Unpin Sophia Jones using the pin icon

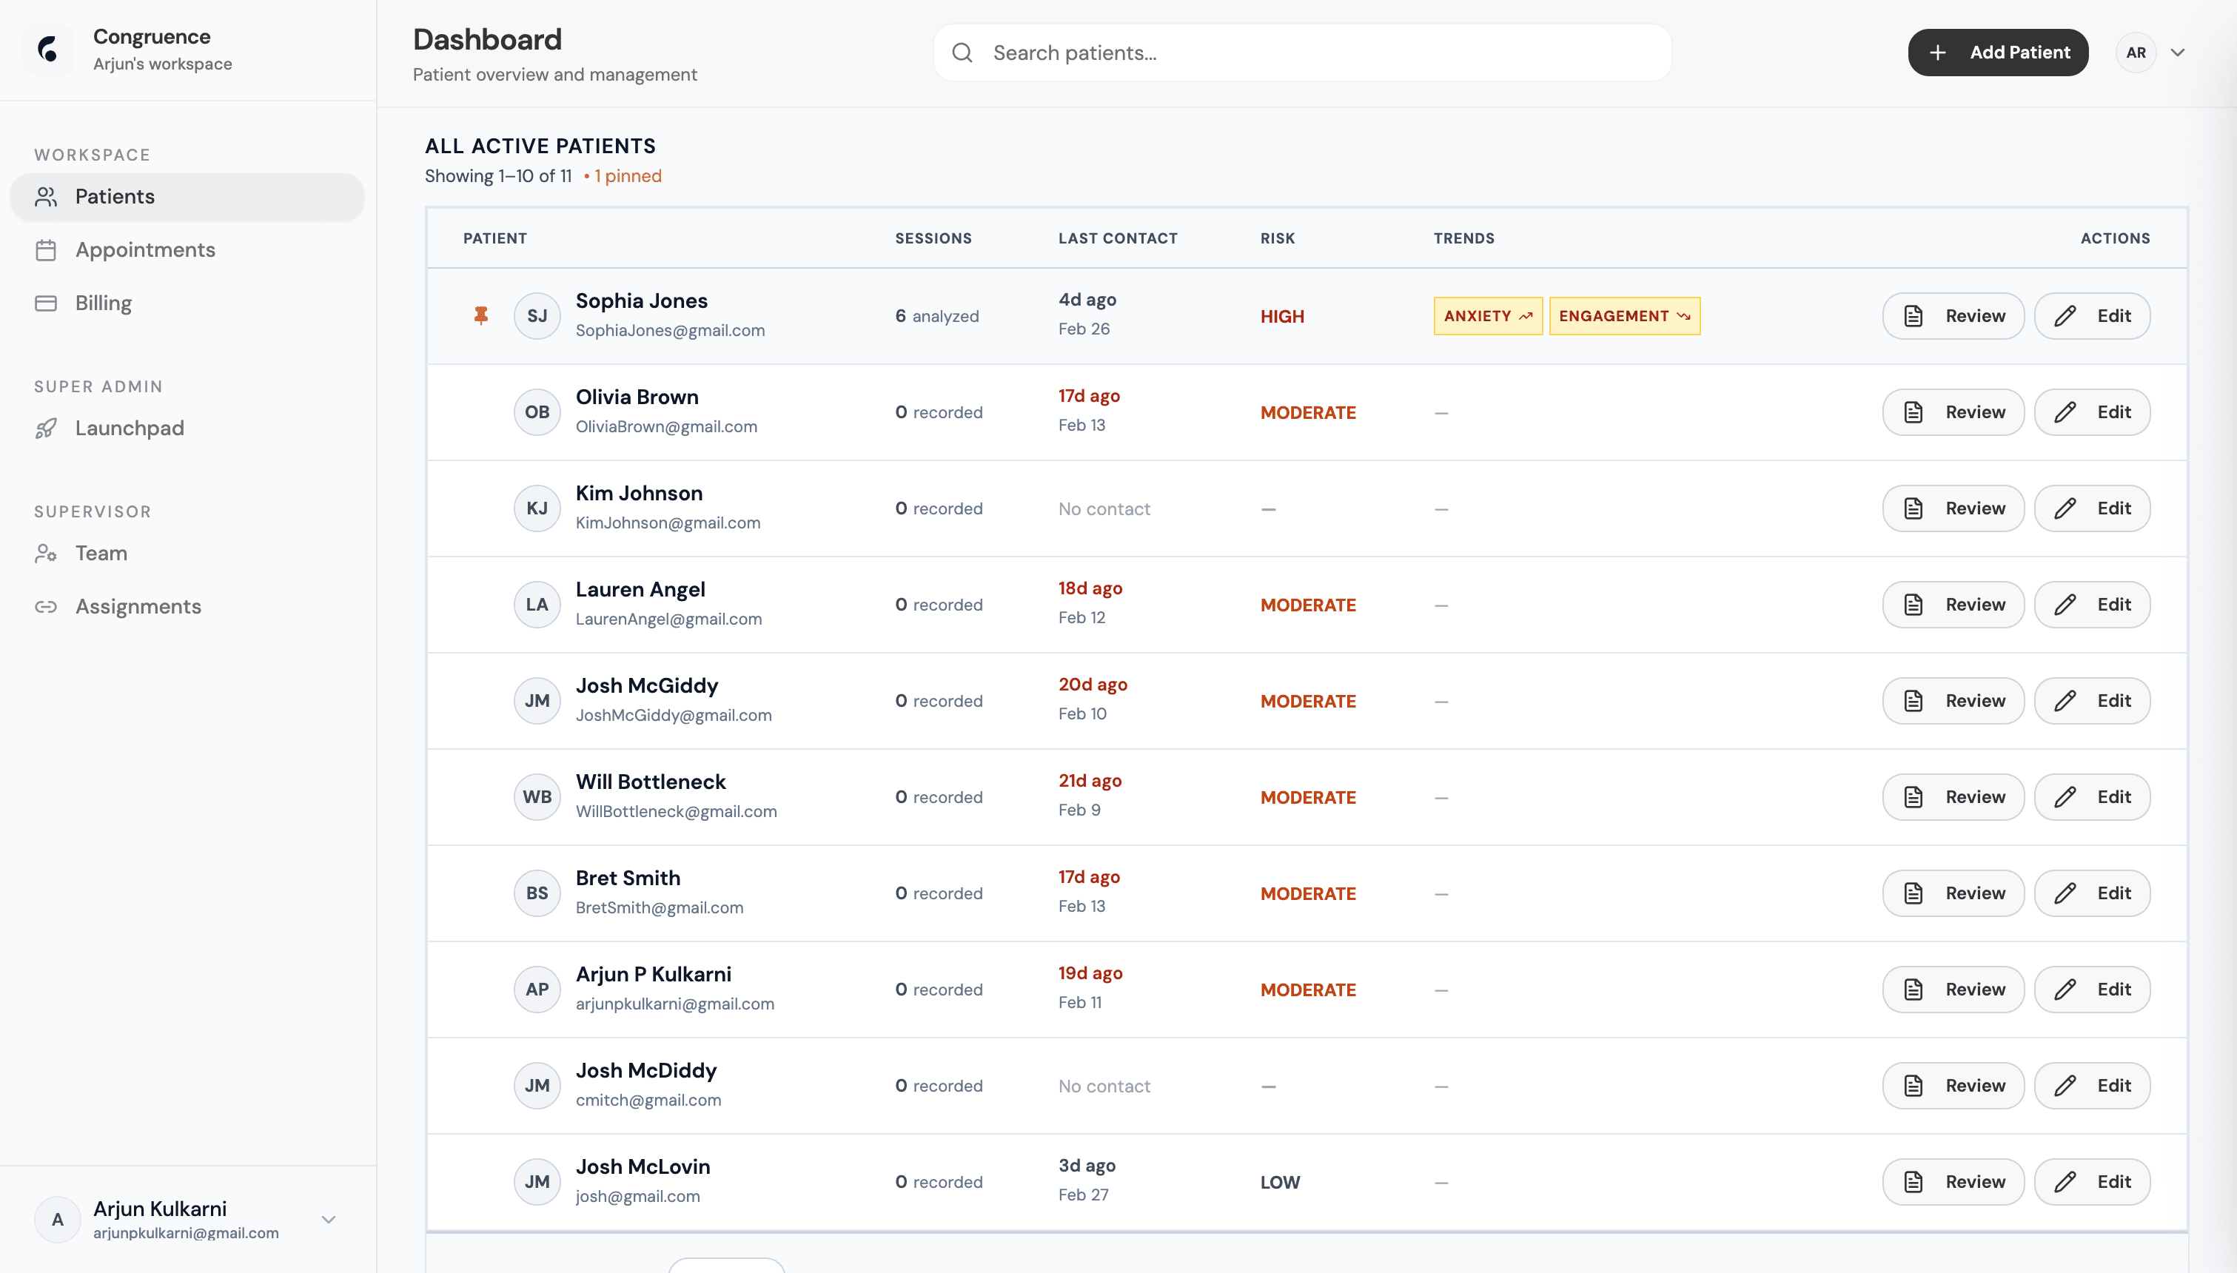click(481, 315)
